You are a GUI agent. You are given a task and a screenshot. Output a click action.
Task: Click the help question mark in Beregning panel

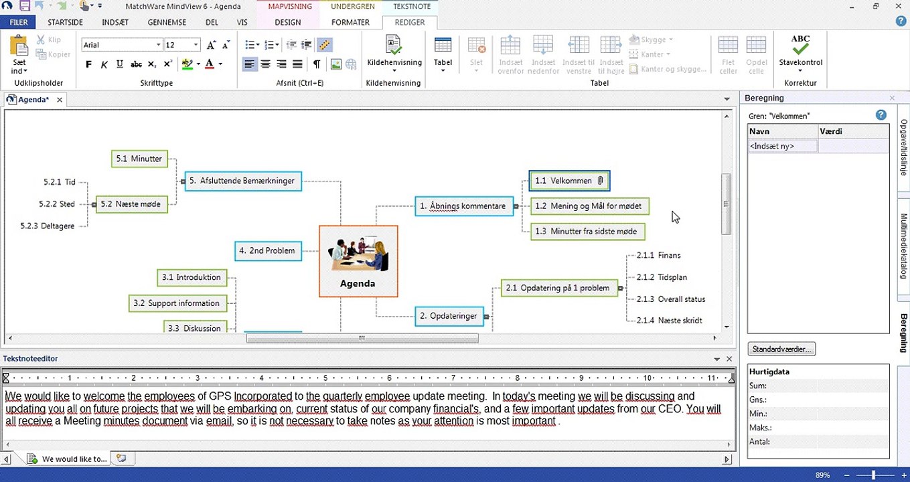coord(881,115)
